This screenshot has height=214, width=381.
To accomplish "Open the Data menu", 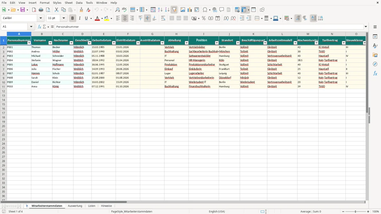I will [x=79, y=3].
